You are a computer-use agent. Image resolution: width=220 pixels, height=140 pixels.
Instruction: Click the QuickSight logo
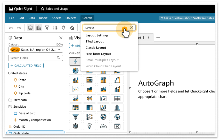21,9
